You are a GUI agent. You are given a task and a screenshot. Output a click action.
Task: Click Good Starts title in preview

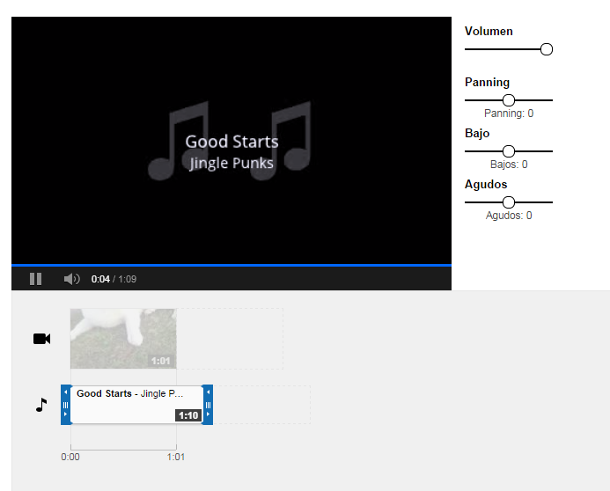[232, 142]
